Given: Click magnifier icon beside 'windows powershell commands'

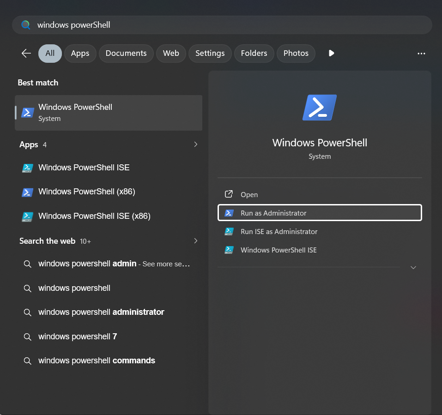Looking at the screenshot, I should pyautogui.click(x=27, y=361).
